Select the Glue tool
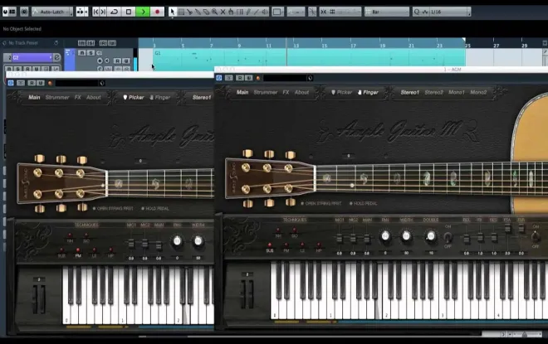Image resolution: width=548 pixels, height=344 pixels. tap(198, 12)
